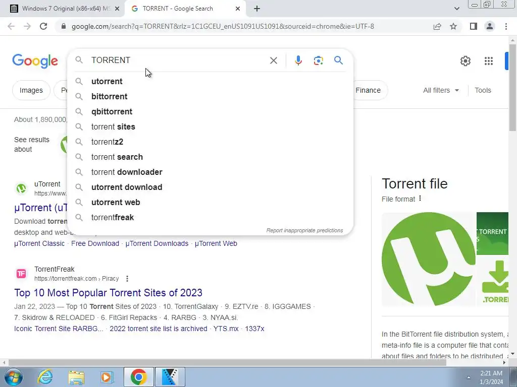The image size is (517, 387).
Task: Click the lock icon in the address bar
Action: (x=64, y=26)
